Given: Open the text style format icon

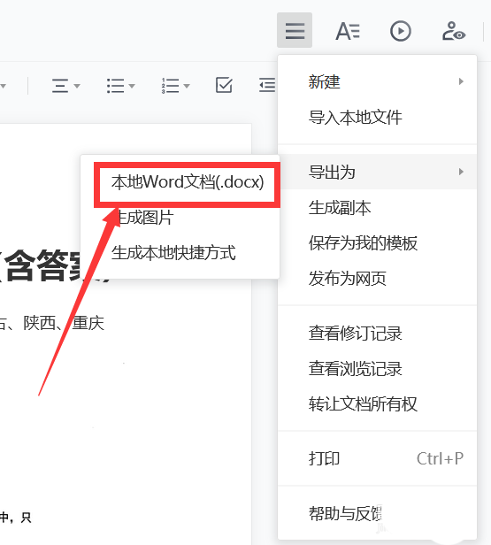Looking at the screenshot, I should tap(348, 31).
